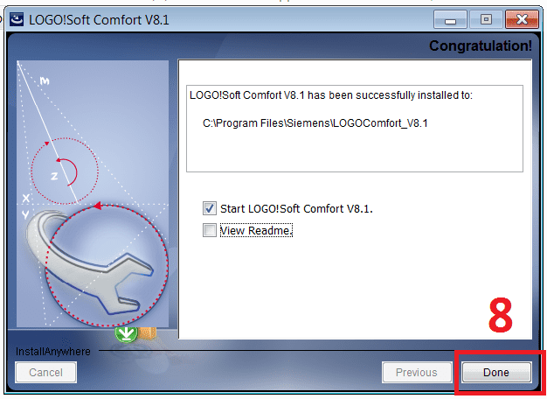547x399 pixels.
Task: Click the green download arrow icon
Action: pos(126,334)
